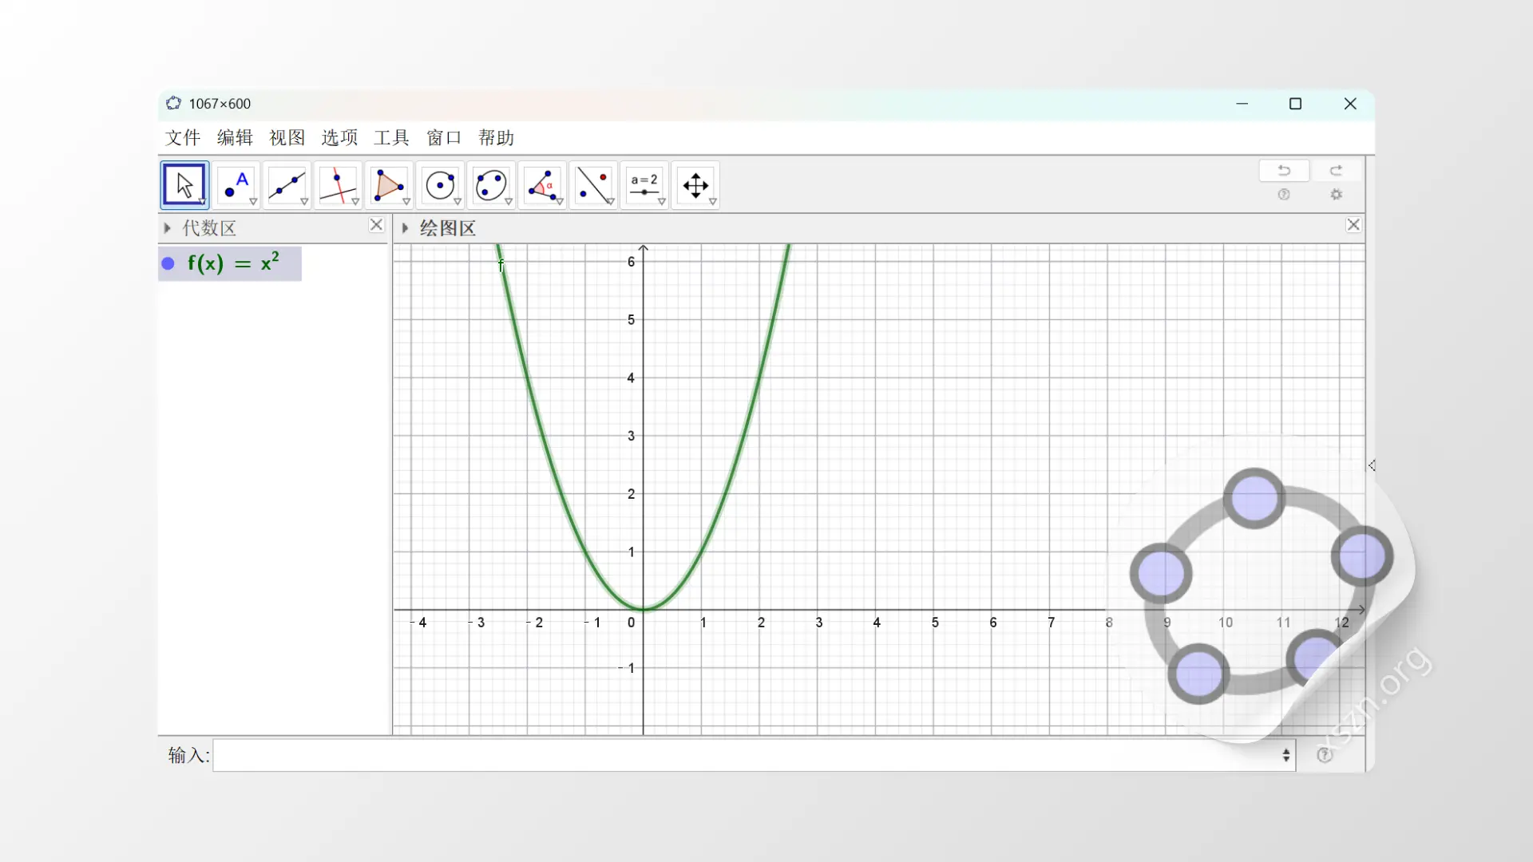This screenshot has height=862, width=1533.
Task: Expand the 绘图区 panel header arrow
Action: coord(406,227)
